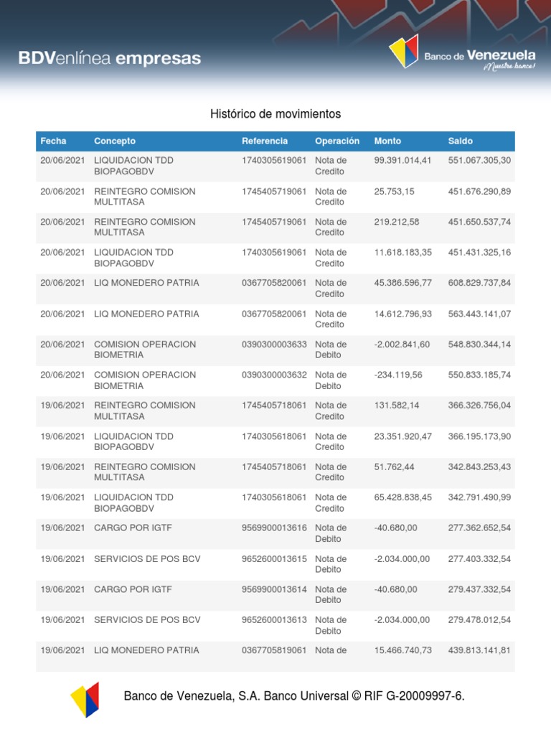Image resolution: width=551 pixels, height=735 pixels.
Task: Select the balance 439.813.141,81 in last row
Action: [x=479, y=650]
